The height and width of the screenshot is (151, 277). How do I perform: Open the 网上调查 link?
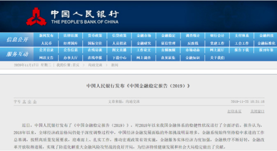click(x=144, y=58)
